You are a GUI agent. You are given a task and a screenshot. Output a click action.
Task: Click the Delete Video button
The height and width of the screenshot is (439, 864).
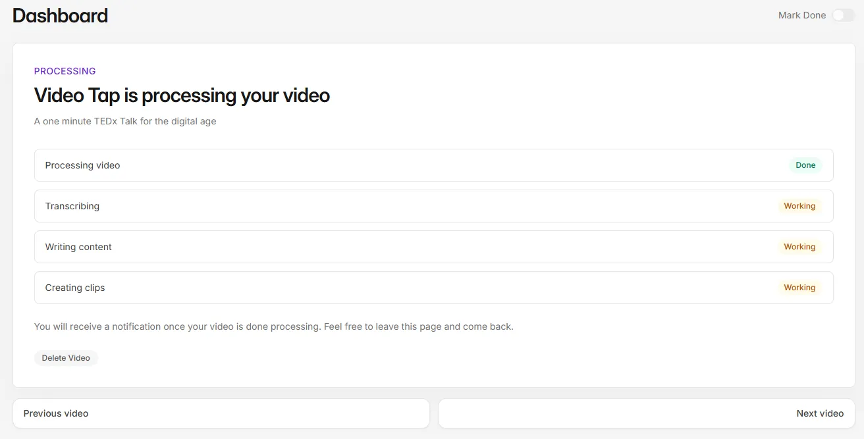point(66,358)
